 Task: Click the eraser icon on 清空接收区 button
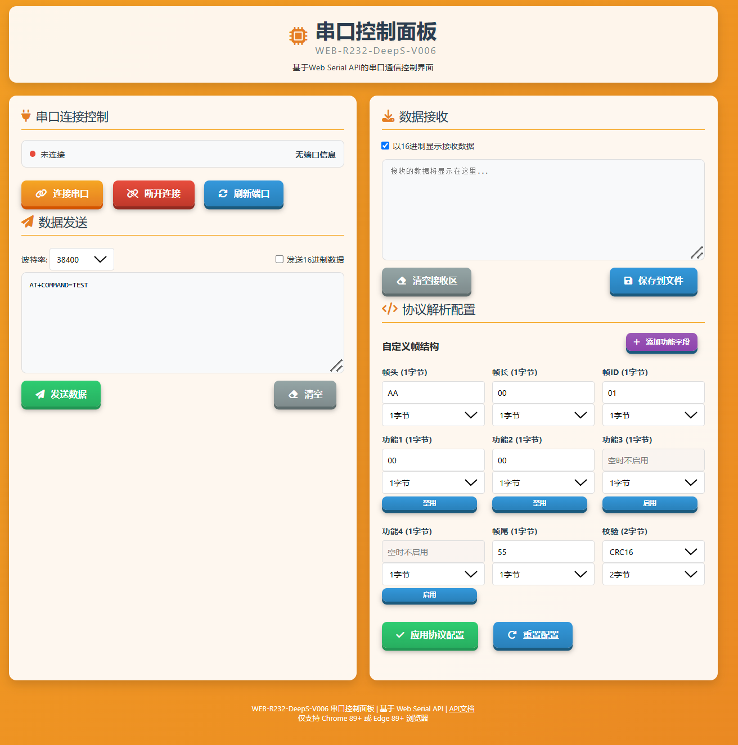402,281
